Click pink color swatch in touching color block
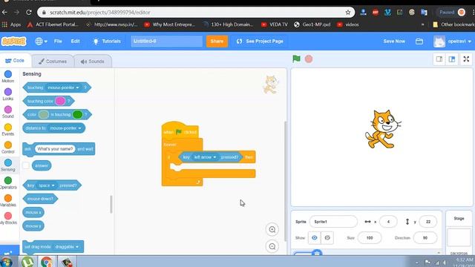Image resolution: width=475 pixels, height=267 pixels. tap(60, 101)
